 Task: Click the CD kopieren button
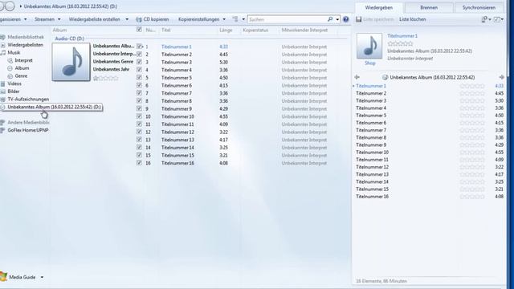(153, 19)
